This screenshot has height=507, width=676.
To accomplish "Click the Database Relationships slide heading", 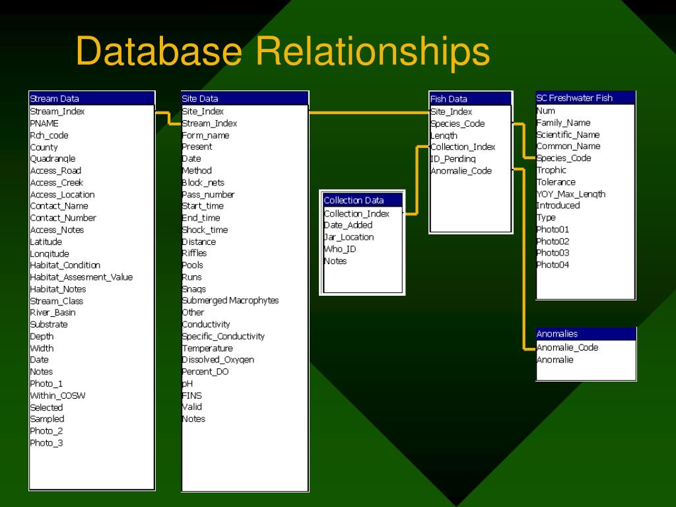I will 283,51.
